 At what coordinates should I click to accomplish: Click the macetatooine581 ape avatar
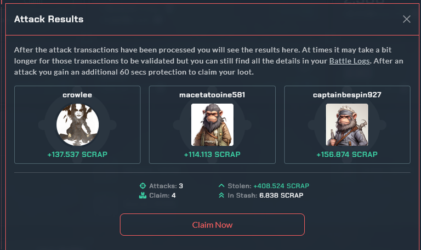click(212, 125)
